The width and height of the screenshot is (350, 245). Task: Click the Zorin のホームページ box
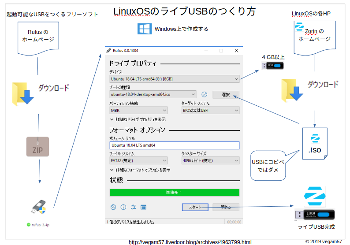coord(315,37)
